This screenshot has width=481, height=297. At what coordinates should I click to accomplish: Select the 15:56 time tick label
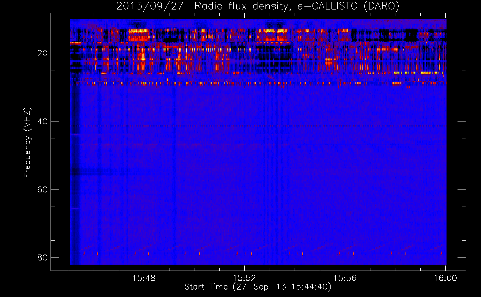[345, 278]
